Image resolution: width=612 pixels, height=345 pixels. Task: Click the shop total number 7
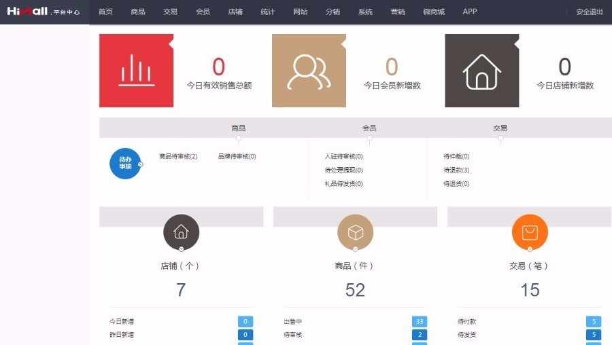[x=181, y=289]
